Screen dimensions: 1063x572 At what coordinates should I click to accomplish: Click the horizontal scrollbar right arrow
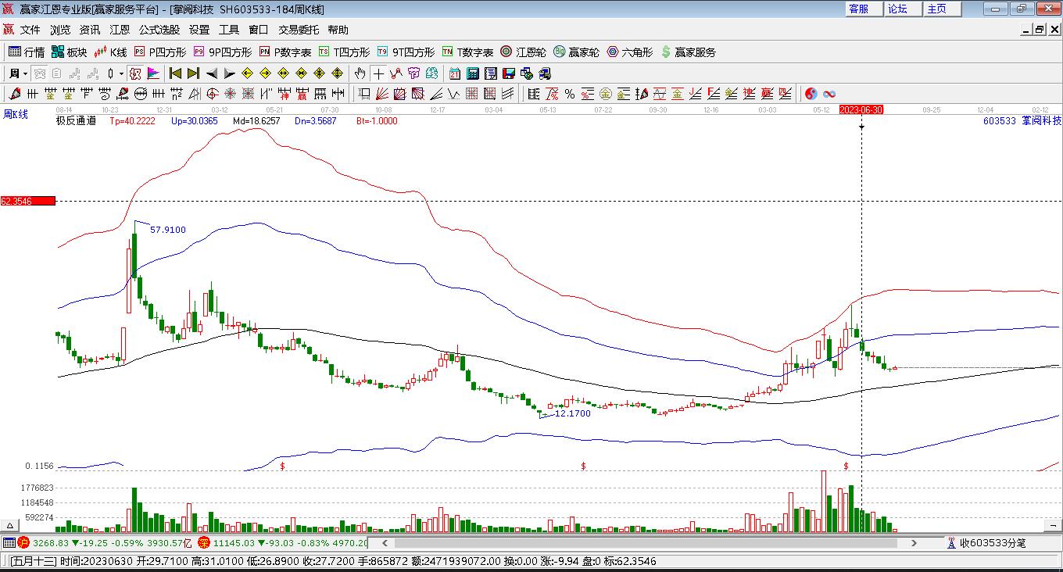[x=915, y=542]
